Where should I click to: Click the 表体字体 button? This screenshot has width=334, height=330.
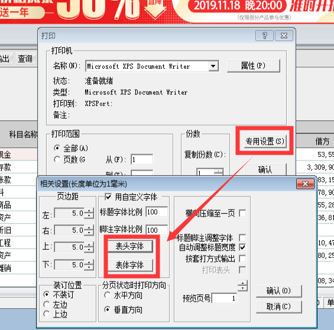[x=130, y=265]
